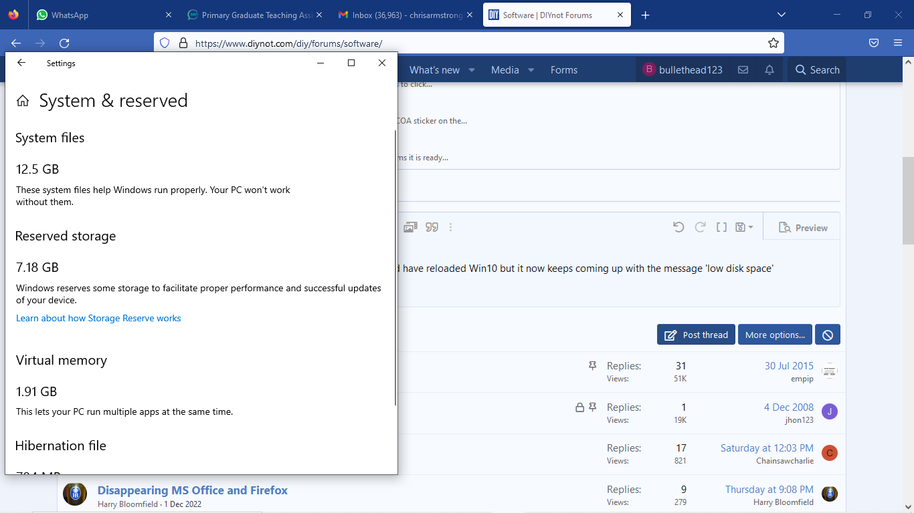The width and height of the screenshot is (914, 513).
Task: Bookmark this page with the star icon
Action: (x=773, y=43)
